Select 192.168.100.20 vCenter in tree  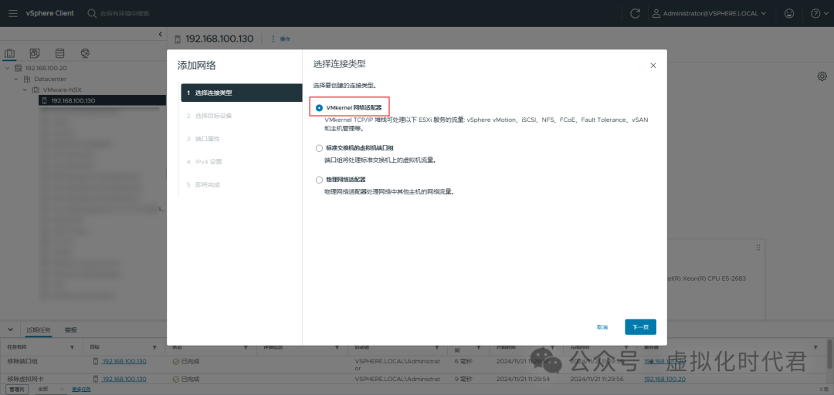coord(46,68)
